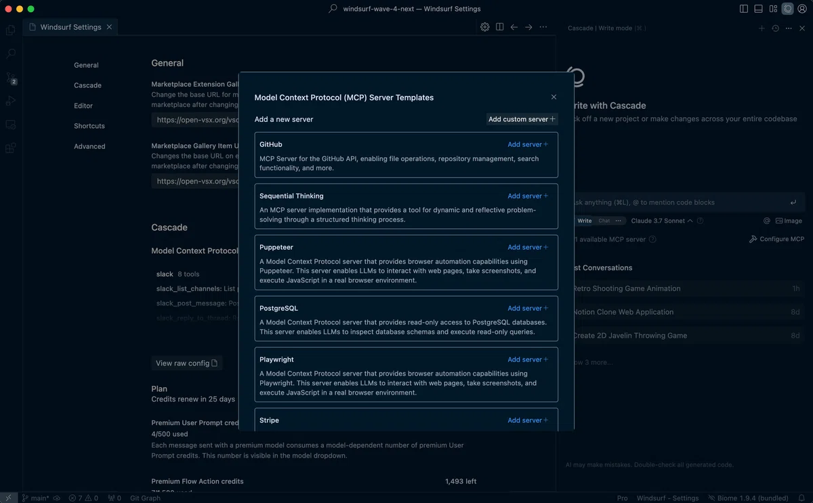The height and width of the screenshot is (503, 813).
Task: Add the GitHub MCP server
Action: pyautogui.click(x=528, y=144)
